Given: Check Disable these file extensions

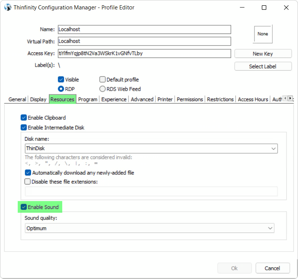Looking at the screenshot, I should [x=28, y=181].
